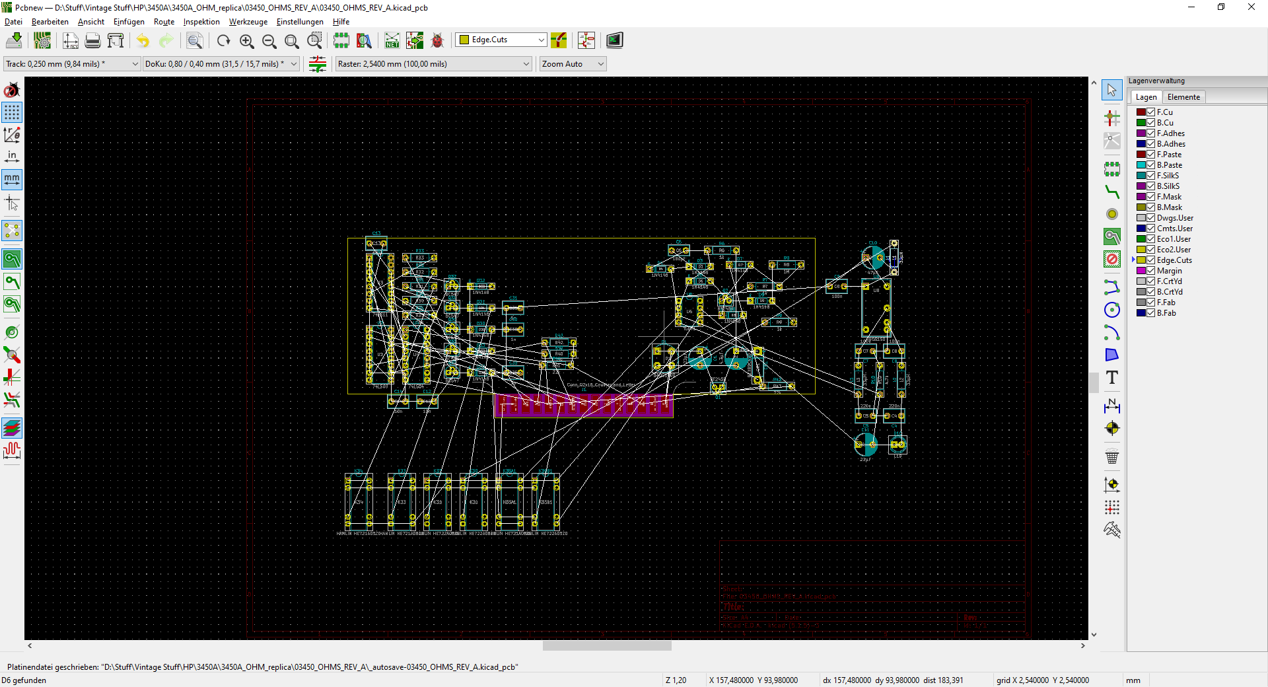
Task: Select the B.Adhes layer name
Action: [1171, 144]
